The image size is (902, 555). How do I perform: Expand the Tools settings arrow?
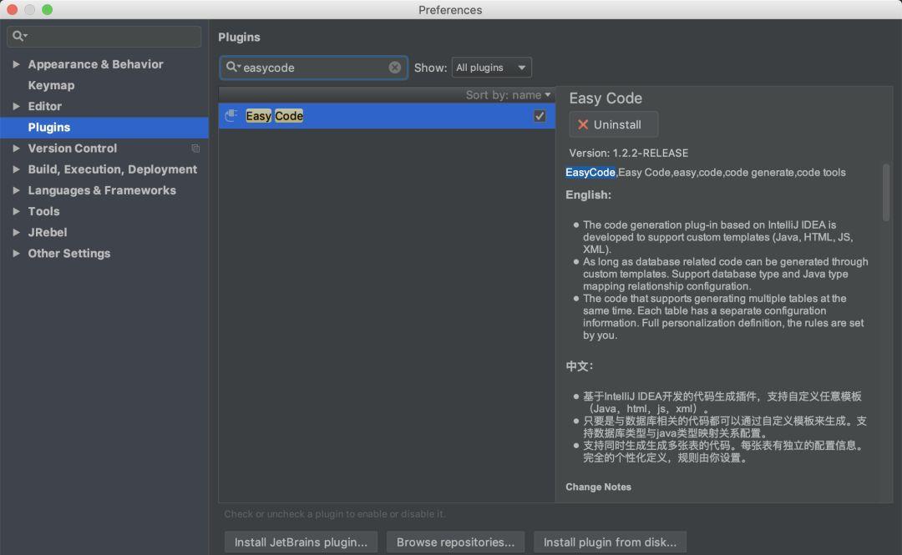pos(16,211)
